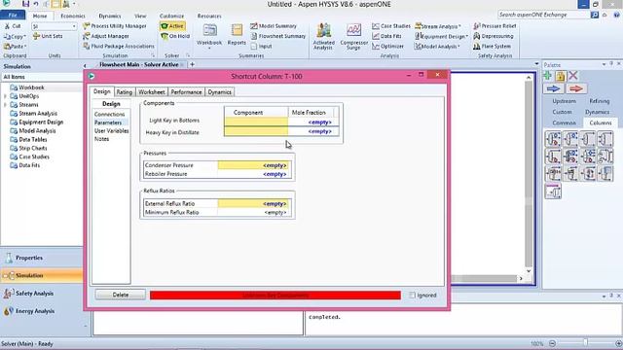Open Data Fits in ribbon
This screenshot has width=623, height=350.
tap(386, 36)
